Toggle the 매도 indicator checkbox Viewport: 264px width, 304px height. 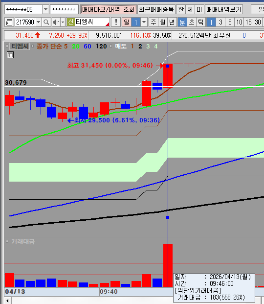tap(110, 46)
